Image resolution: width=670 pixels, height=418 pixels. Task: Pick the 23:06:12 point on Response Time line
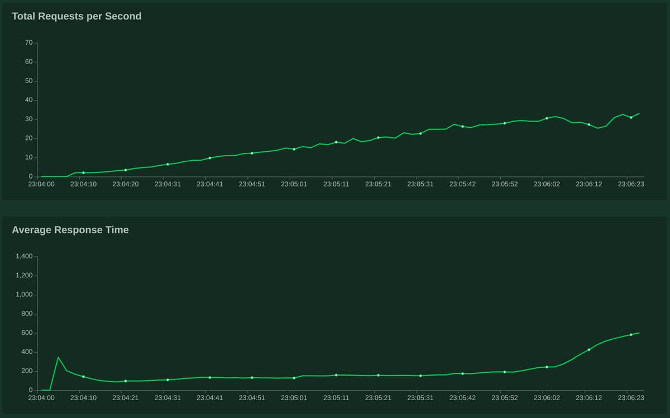pyautogui.click(x=589, y=350)
